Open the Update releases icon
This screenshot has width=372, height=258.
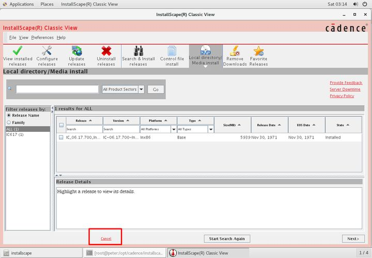[x=77, y=51]
